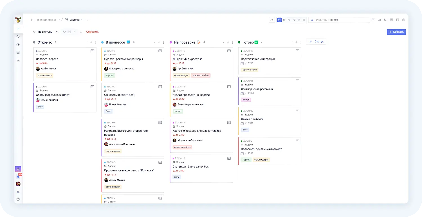422x217 pixels.
Task: Open notifications bell with 374 badge
Action: pyautogui.click(x=18, y=176)
